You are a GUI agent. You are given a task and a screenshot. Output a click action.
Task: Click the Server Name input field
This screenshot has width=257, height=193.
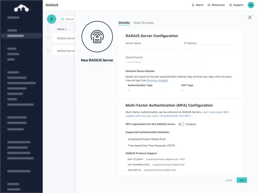point(153,48)
